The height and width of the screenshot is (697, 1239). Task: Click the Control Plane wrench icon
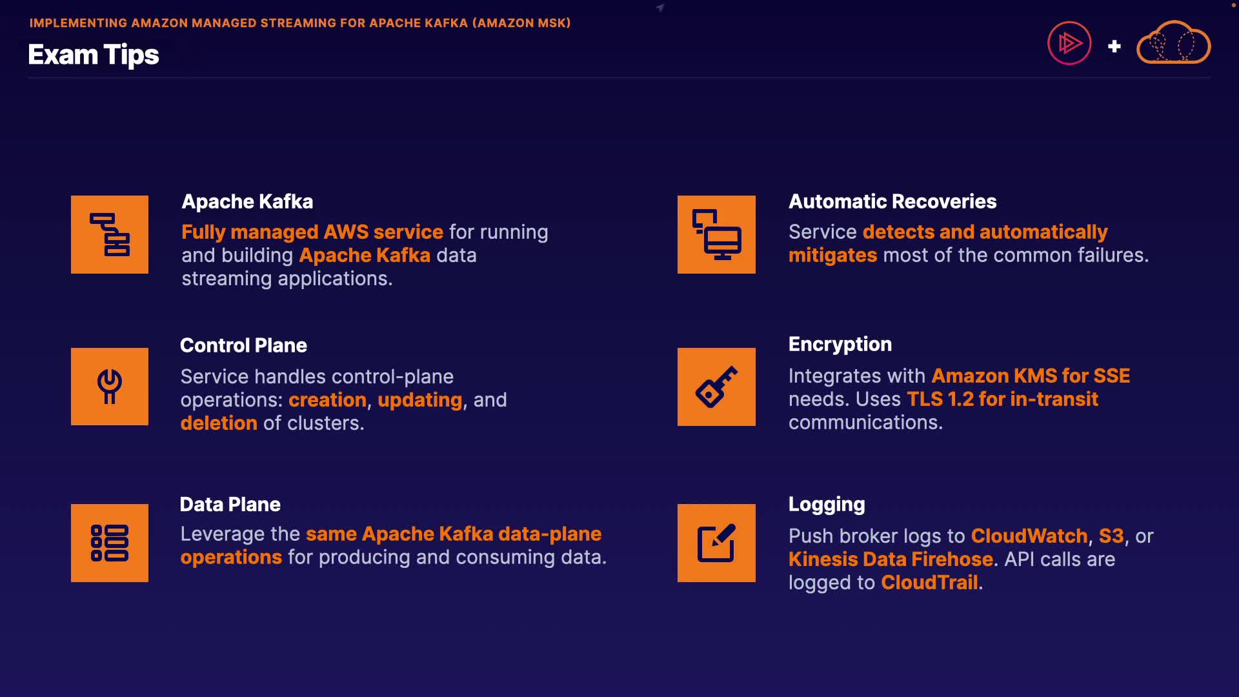110,387
